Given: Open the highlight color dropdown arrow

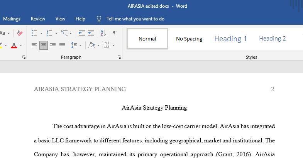Looking at the screenshot, I should (x=6, y=45).
